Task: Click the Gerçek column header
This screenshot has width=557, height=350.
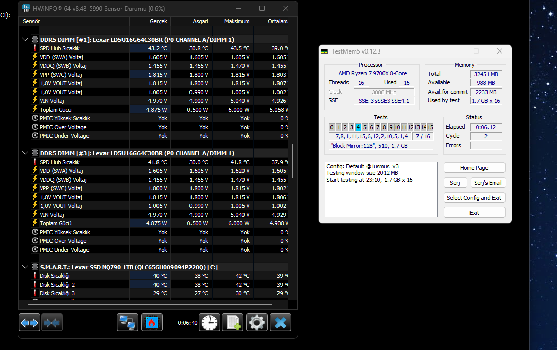Action: 150,21
